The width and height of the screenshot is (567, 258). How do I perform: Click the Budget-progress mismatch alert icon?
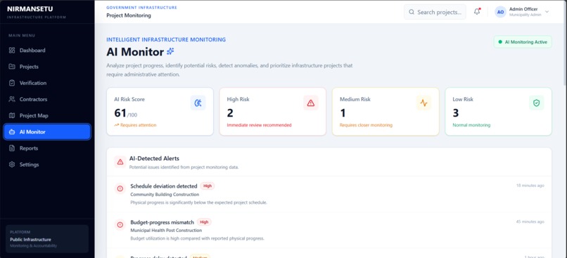click(x=120, y=225)
